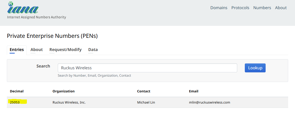The width and height of the screenshot is (295, 117).
Task: Select the Request/Modify tab
Action: pyautogui.click(x=65, y=50)
